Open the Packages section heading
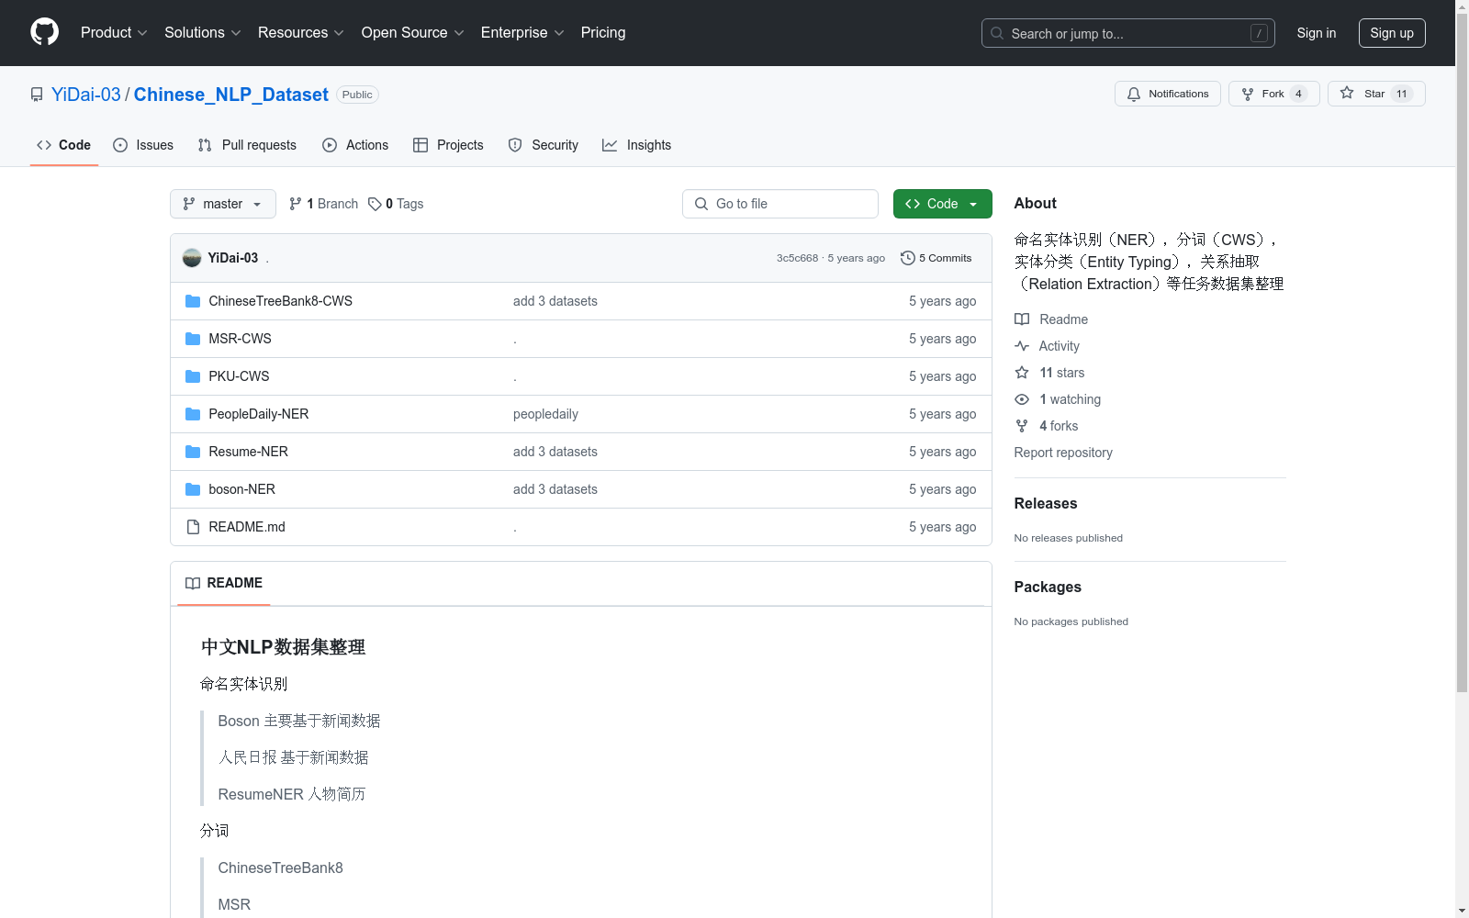Viewport: 1469px width, 918px height. [1048, 587]
